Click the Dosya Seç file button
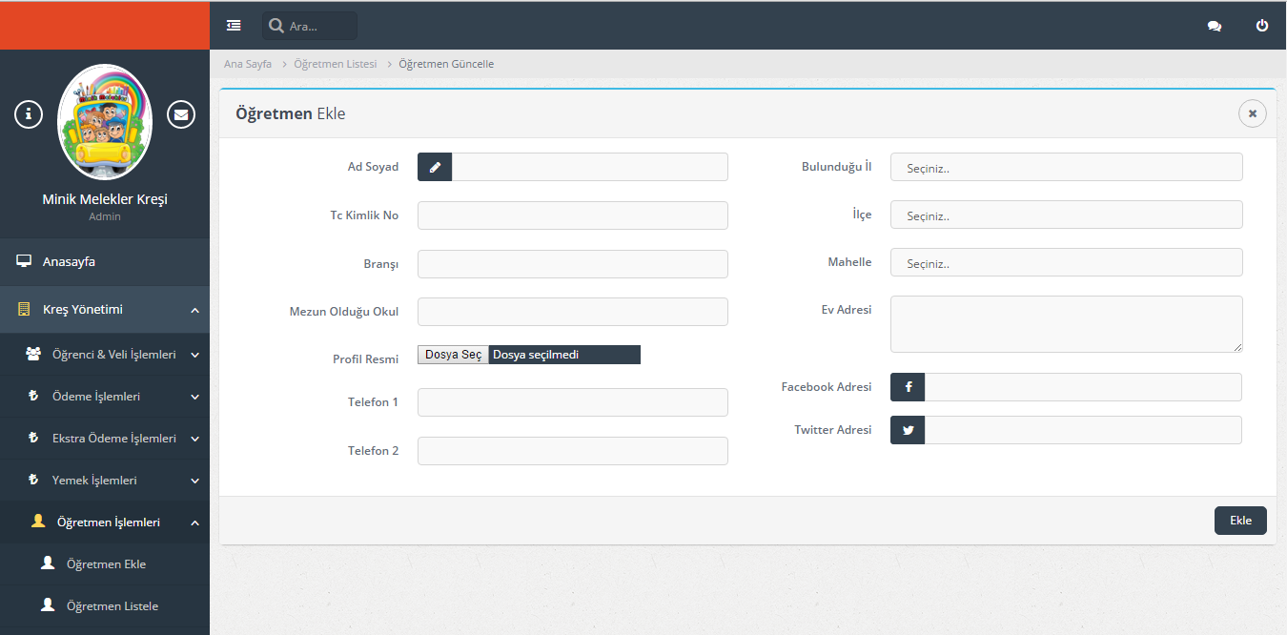 pos(453,355)
